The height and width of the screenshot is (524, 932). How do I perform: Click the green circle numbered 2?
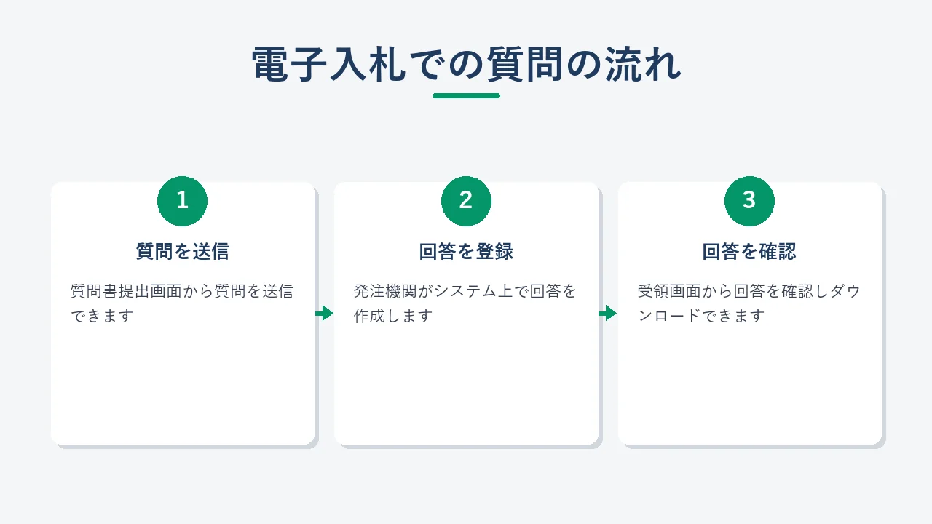pos(466,201)
